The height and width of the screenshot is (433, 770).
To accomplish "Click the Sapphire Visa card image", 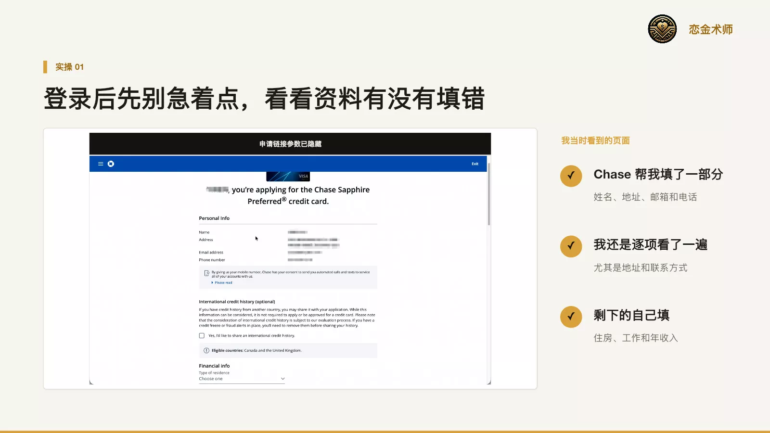I will 288,176.
